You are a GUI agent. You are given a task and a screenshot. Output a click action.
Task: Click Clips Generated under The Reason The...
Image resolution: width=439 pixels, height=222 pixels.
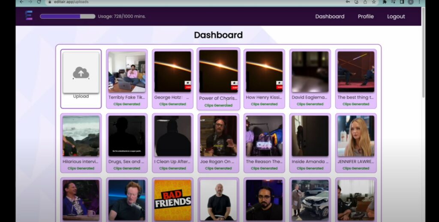pos(264,169)
